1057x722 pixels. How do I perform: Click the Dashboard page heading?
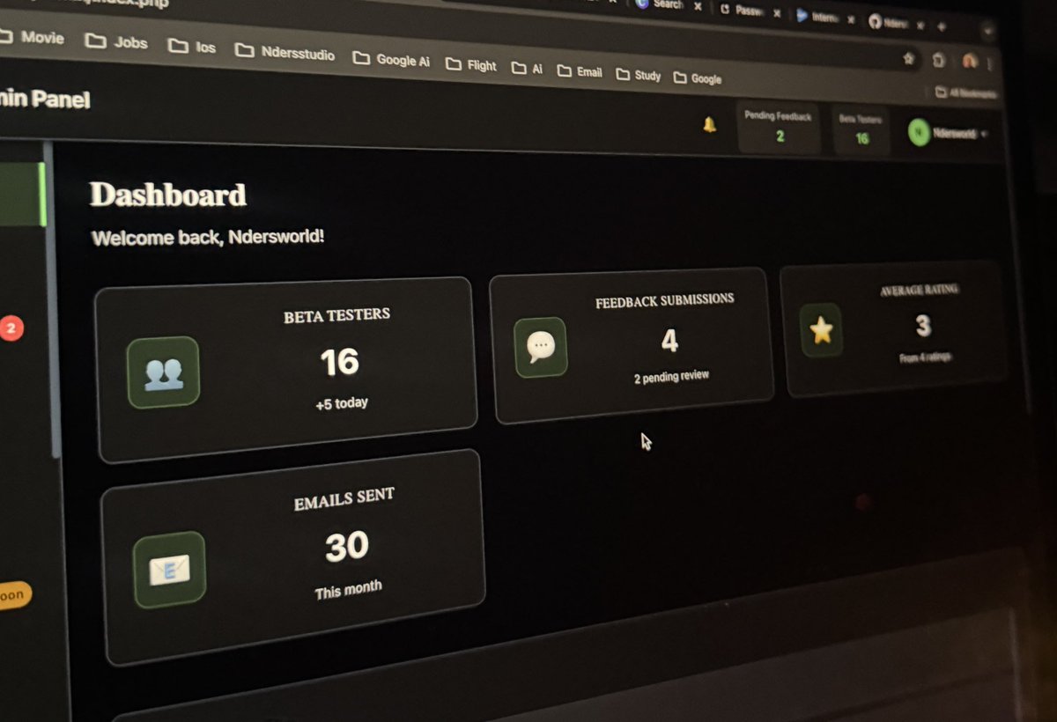(167, 194)
